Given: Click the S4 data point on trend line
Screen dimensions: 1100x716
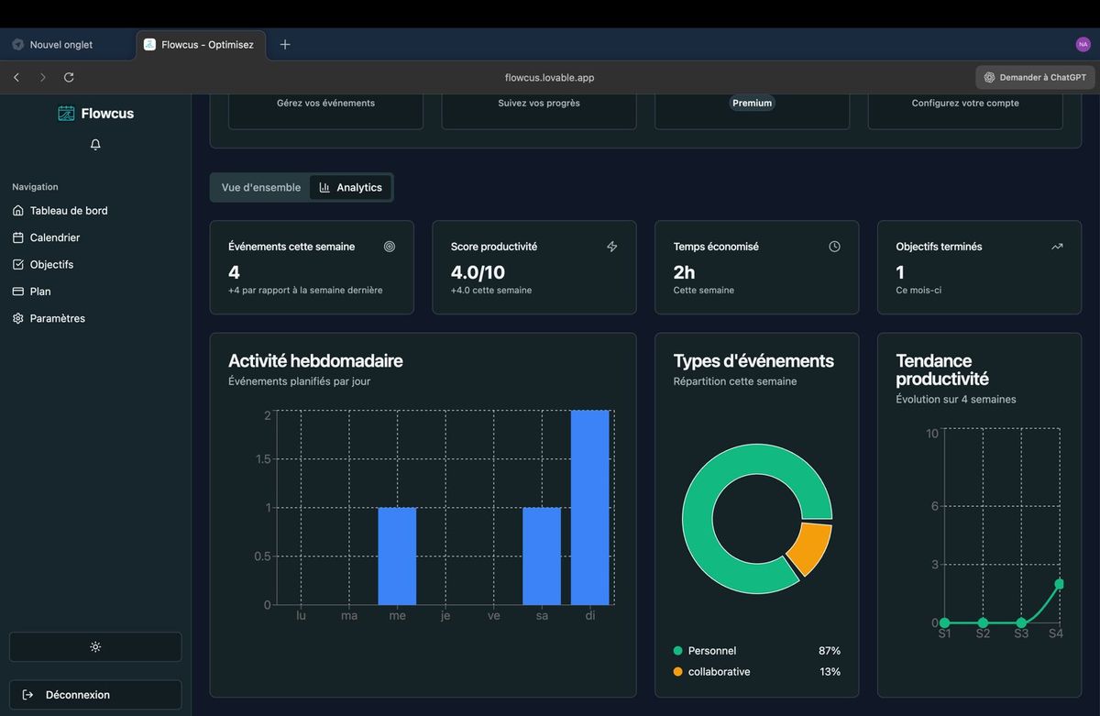Looking at the screenshot, I should click(x=1059, y=584).
